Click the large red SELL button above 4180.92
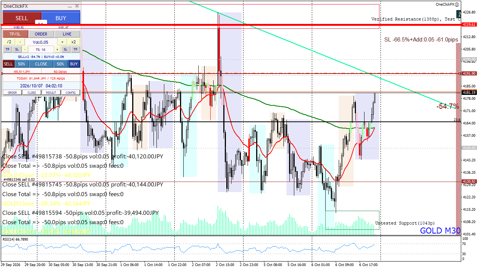Image resolution: width=478 pixels, height=269 pixels. (22, 18)
